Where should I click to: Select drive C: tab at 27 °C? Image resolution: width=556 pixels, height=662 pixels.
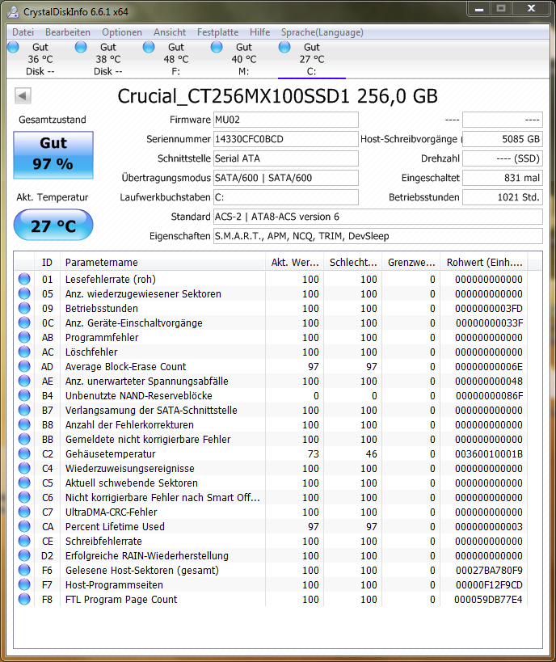[312, 59]
